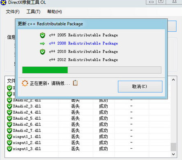182x160 pixels.
Task: Click the green arrow next to c++ 2008
Action: click(43, 44)
